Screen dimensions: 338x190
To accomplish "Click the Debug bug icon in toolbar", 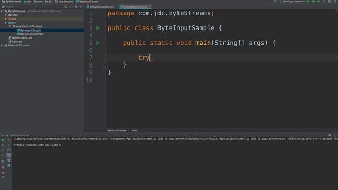I will coord(313,2).
